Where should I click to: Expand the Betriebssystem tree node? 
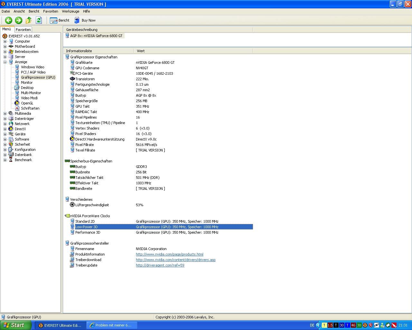[5, 52]
